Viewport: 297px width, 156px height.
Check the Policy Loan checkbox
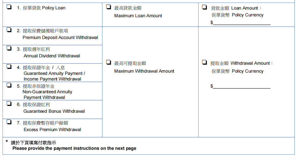(x=9, y=7)
